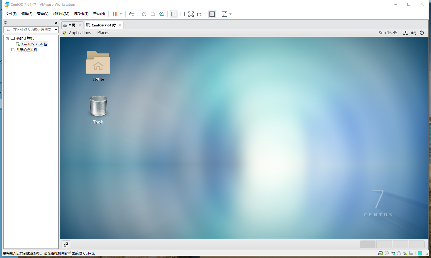This screenshot has height=258, width=431.
Task: Collapse the 我的计算机 tree node
Action: 7,38
